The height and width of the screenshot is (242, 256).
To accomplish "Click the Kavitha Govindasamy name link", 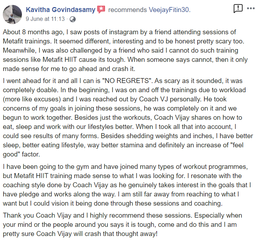I will pos(60,10).
